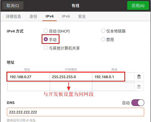Viewport: 151px width, 122px height.
Task: Choose 与其他计算机共享 radio option
Action: 62,48
